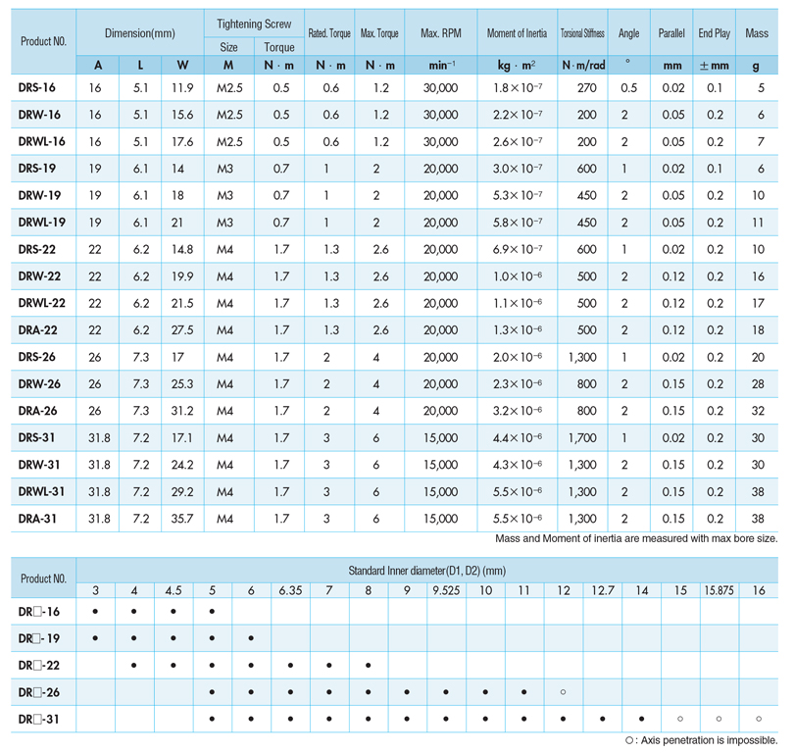Click the 'Torsional Stiffness' column header
This screenshot has width=794, height=753.
[x=582, y=33]
